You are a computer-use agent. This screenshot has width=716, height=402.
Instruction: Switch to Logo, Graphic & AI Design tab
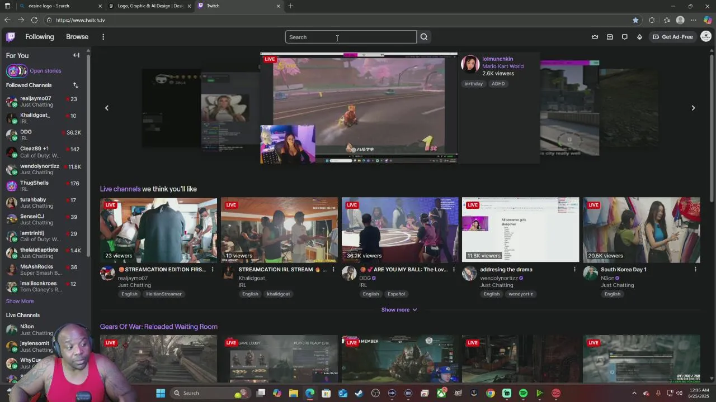(150, 6)
